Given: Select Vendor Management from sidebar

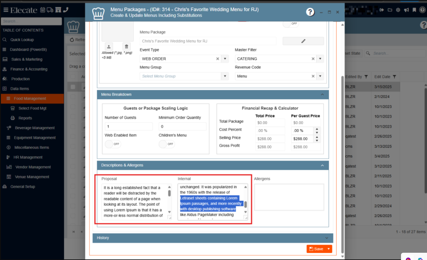Looking at the screenshot, I should (33, 167).
